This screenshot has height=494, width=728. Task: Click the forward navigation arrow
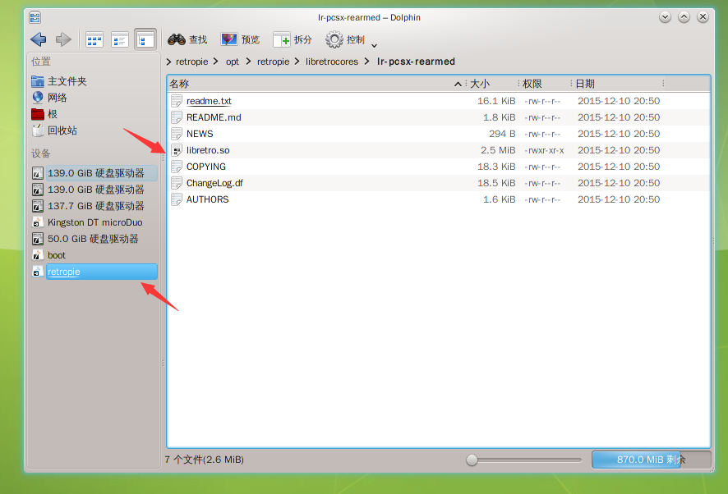pos(63,39)
